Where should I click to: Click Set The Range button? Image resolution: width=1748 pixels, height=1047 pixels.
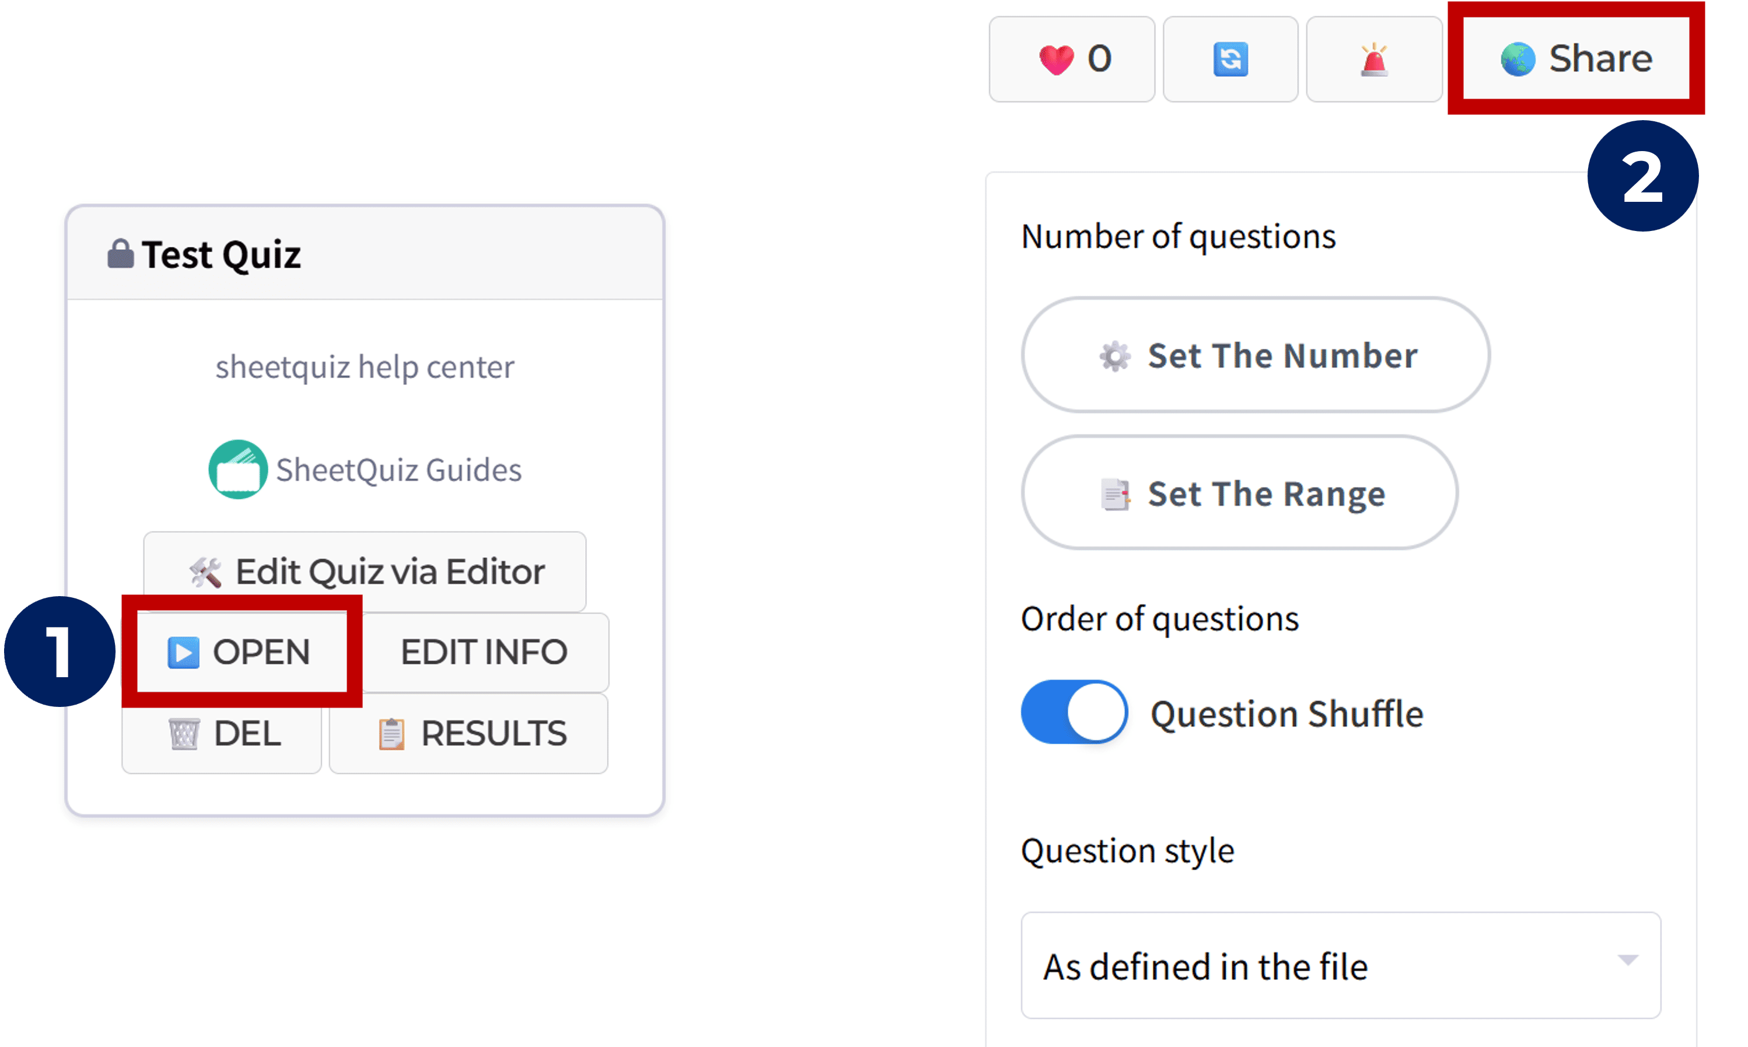pyautogui.click(x=1239, y=492)
